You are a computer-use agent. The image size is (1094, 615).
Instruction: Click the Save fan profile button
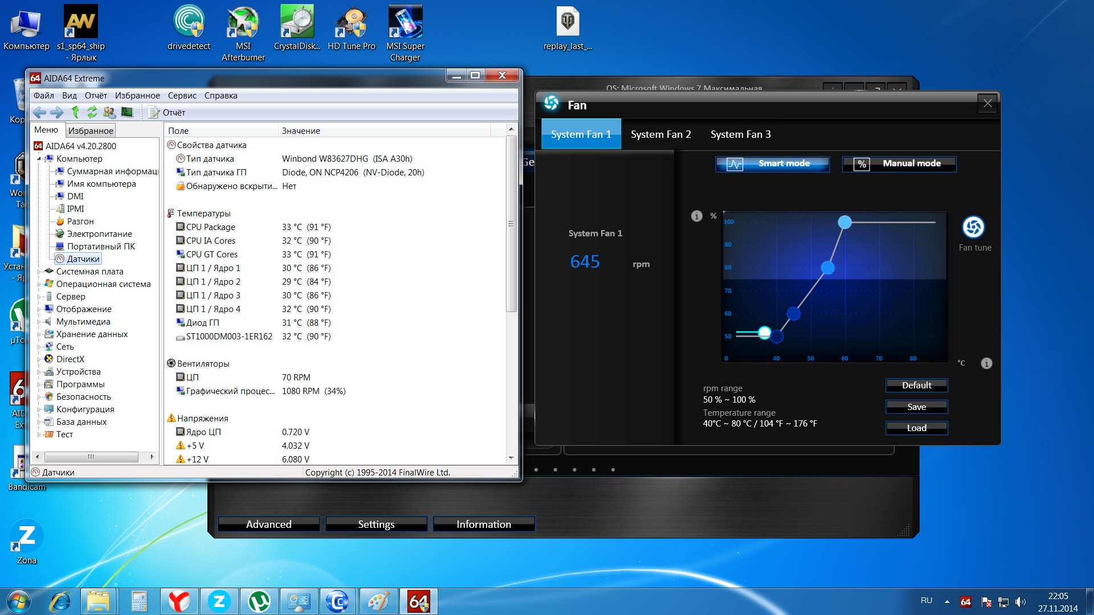[916, 407]
